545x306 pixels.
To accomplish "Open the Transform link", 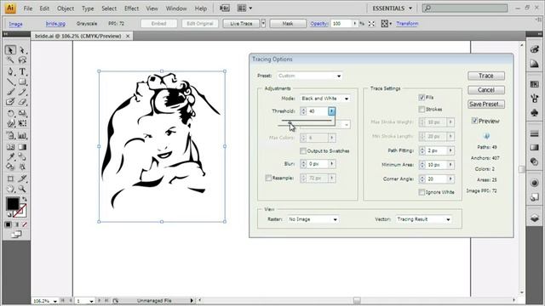I will pyautogui.click(x=407, y=24).
